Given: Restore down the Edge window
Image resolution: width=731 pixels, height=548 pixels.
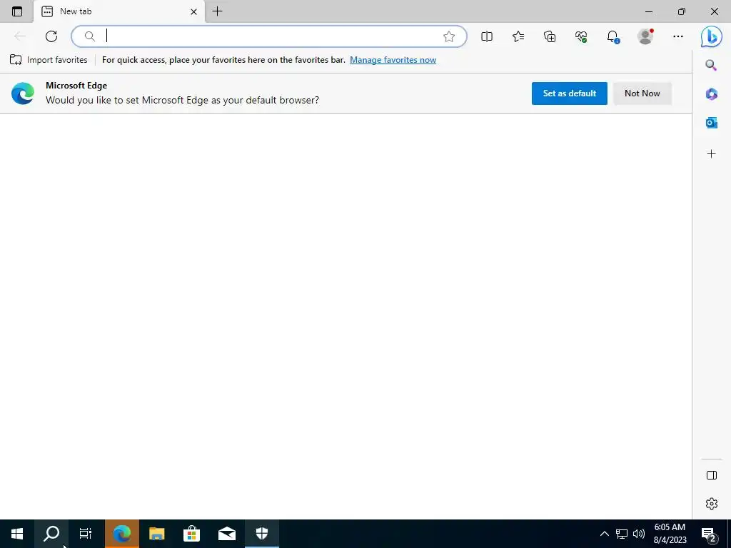Looking at the screenshot, I should [682, 11].
